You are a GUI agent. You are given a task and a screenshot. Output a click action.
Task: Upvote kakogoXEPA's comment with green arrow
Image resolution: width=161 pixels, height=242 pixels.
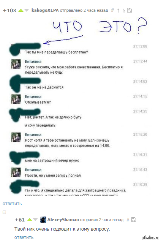tap(21, 11)
